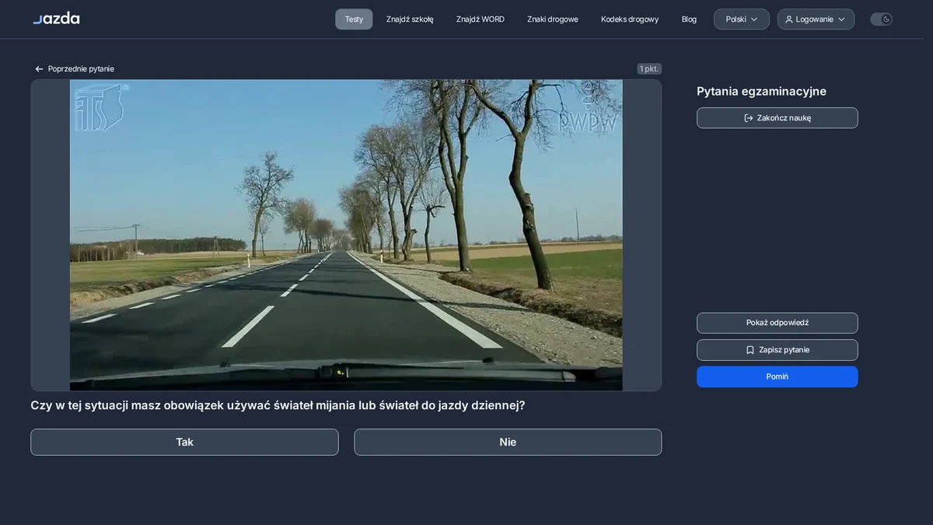Open the Polski language dropdown

coord(742,19)
